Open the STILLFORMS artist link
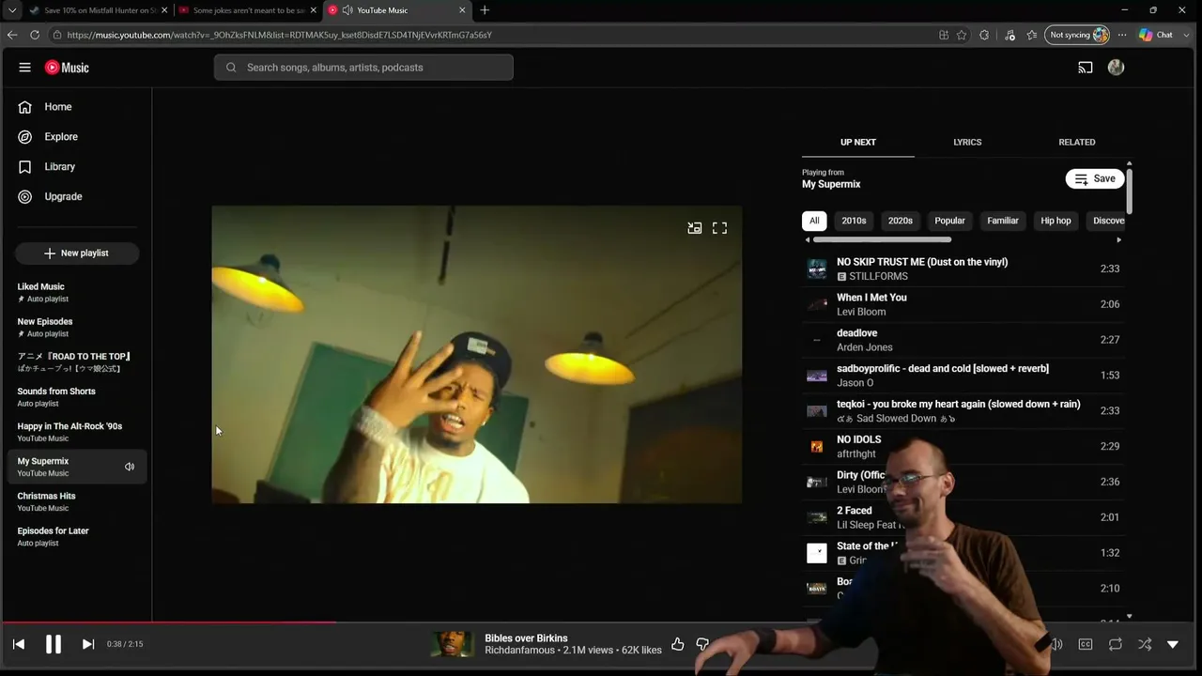Viewport: 1202px width, 676px height. pos(878,277)
